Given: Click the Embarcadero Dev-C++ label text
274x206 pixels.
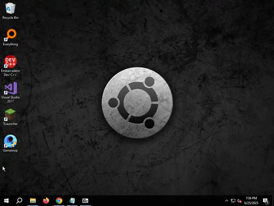Looking at the screenshot, I should [10, 73].
